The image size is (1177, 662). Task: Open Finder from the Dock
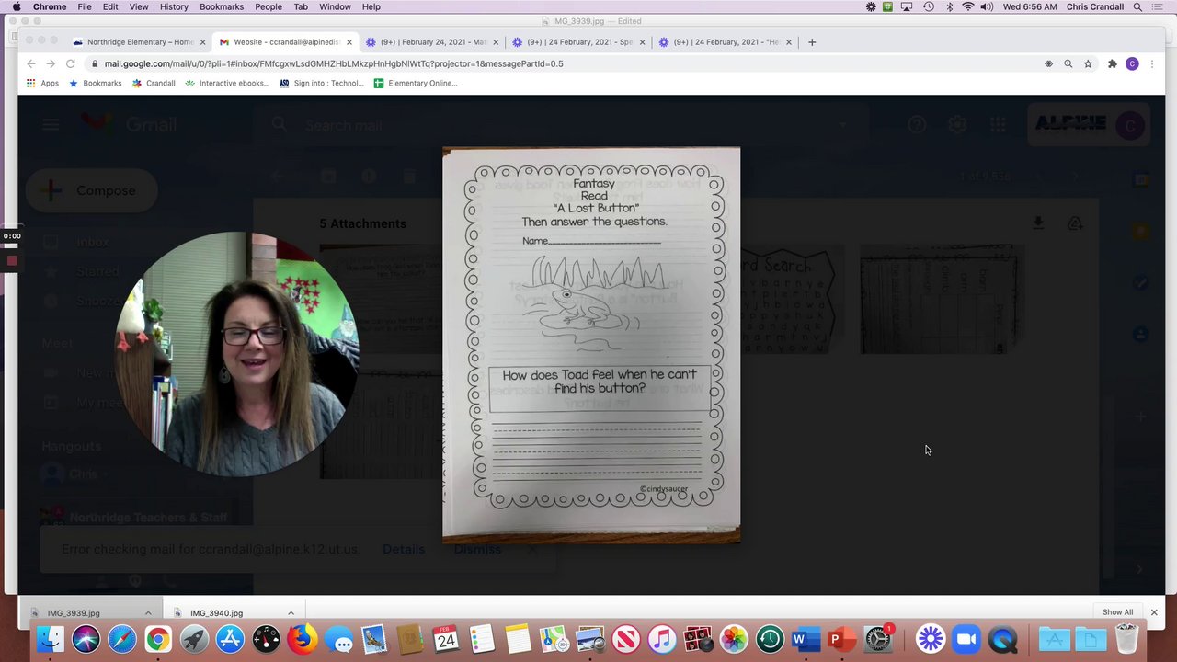click(51, 639)
